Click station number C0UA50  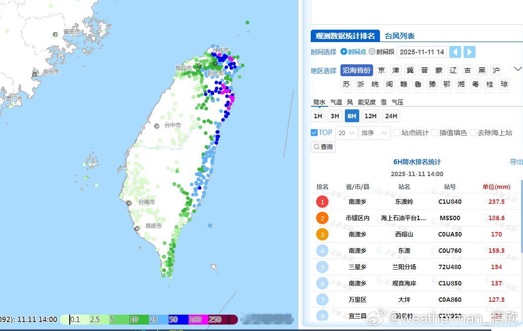[450, 235]
